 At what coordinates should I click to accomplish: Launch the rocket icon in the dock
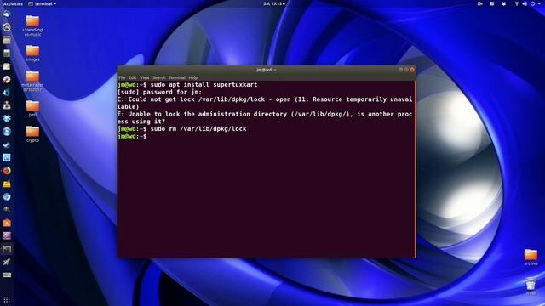coord(7,262)
